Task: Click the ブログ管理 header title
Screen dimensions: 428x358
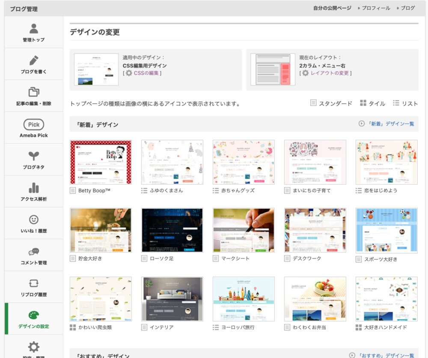Action: tap(24, 9)
